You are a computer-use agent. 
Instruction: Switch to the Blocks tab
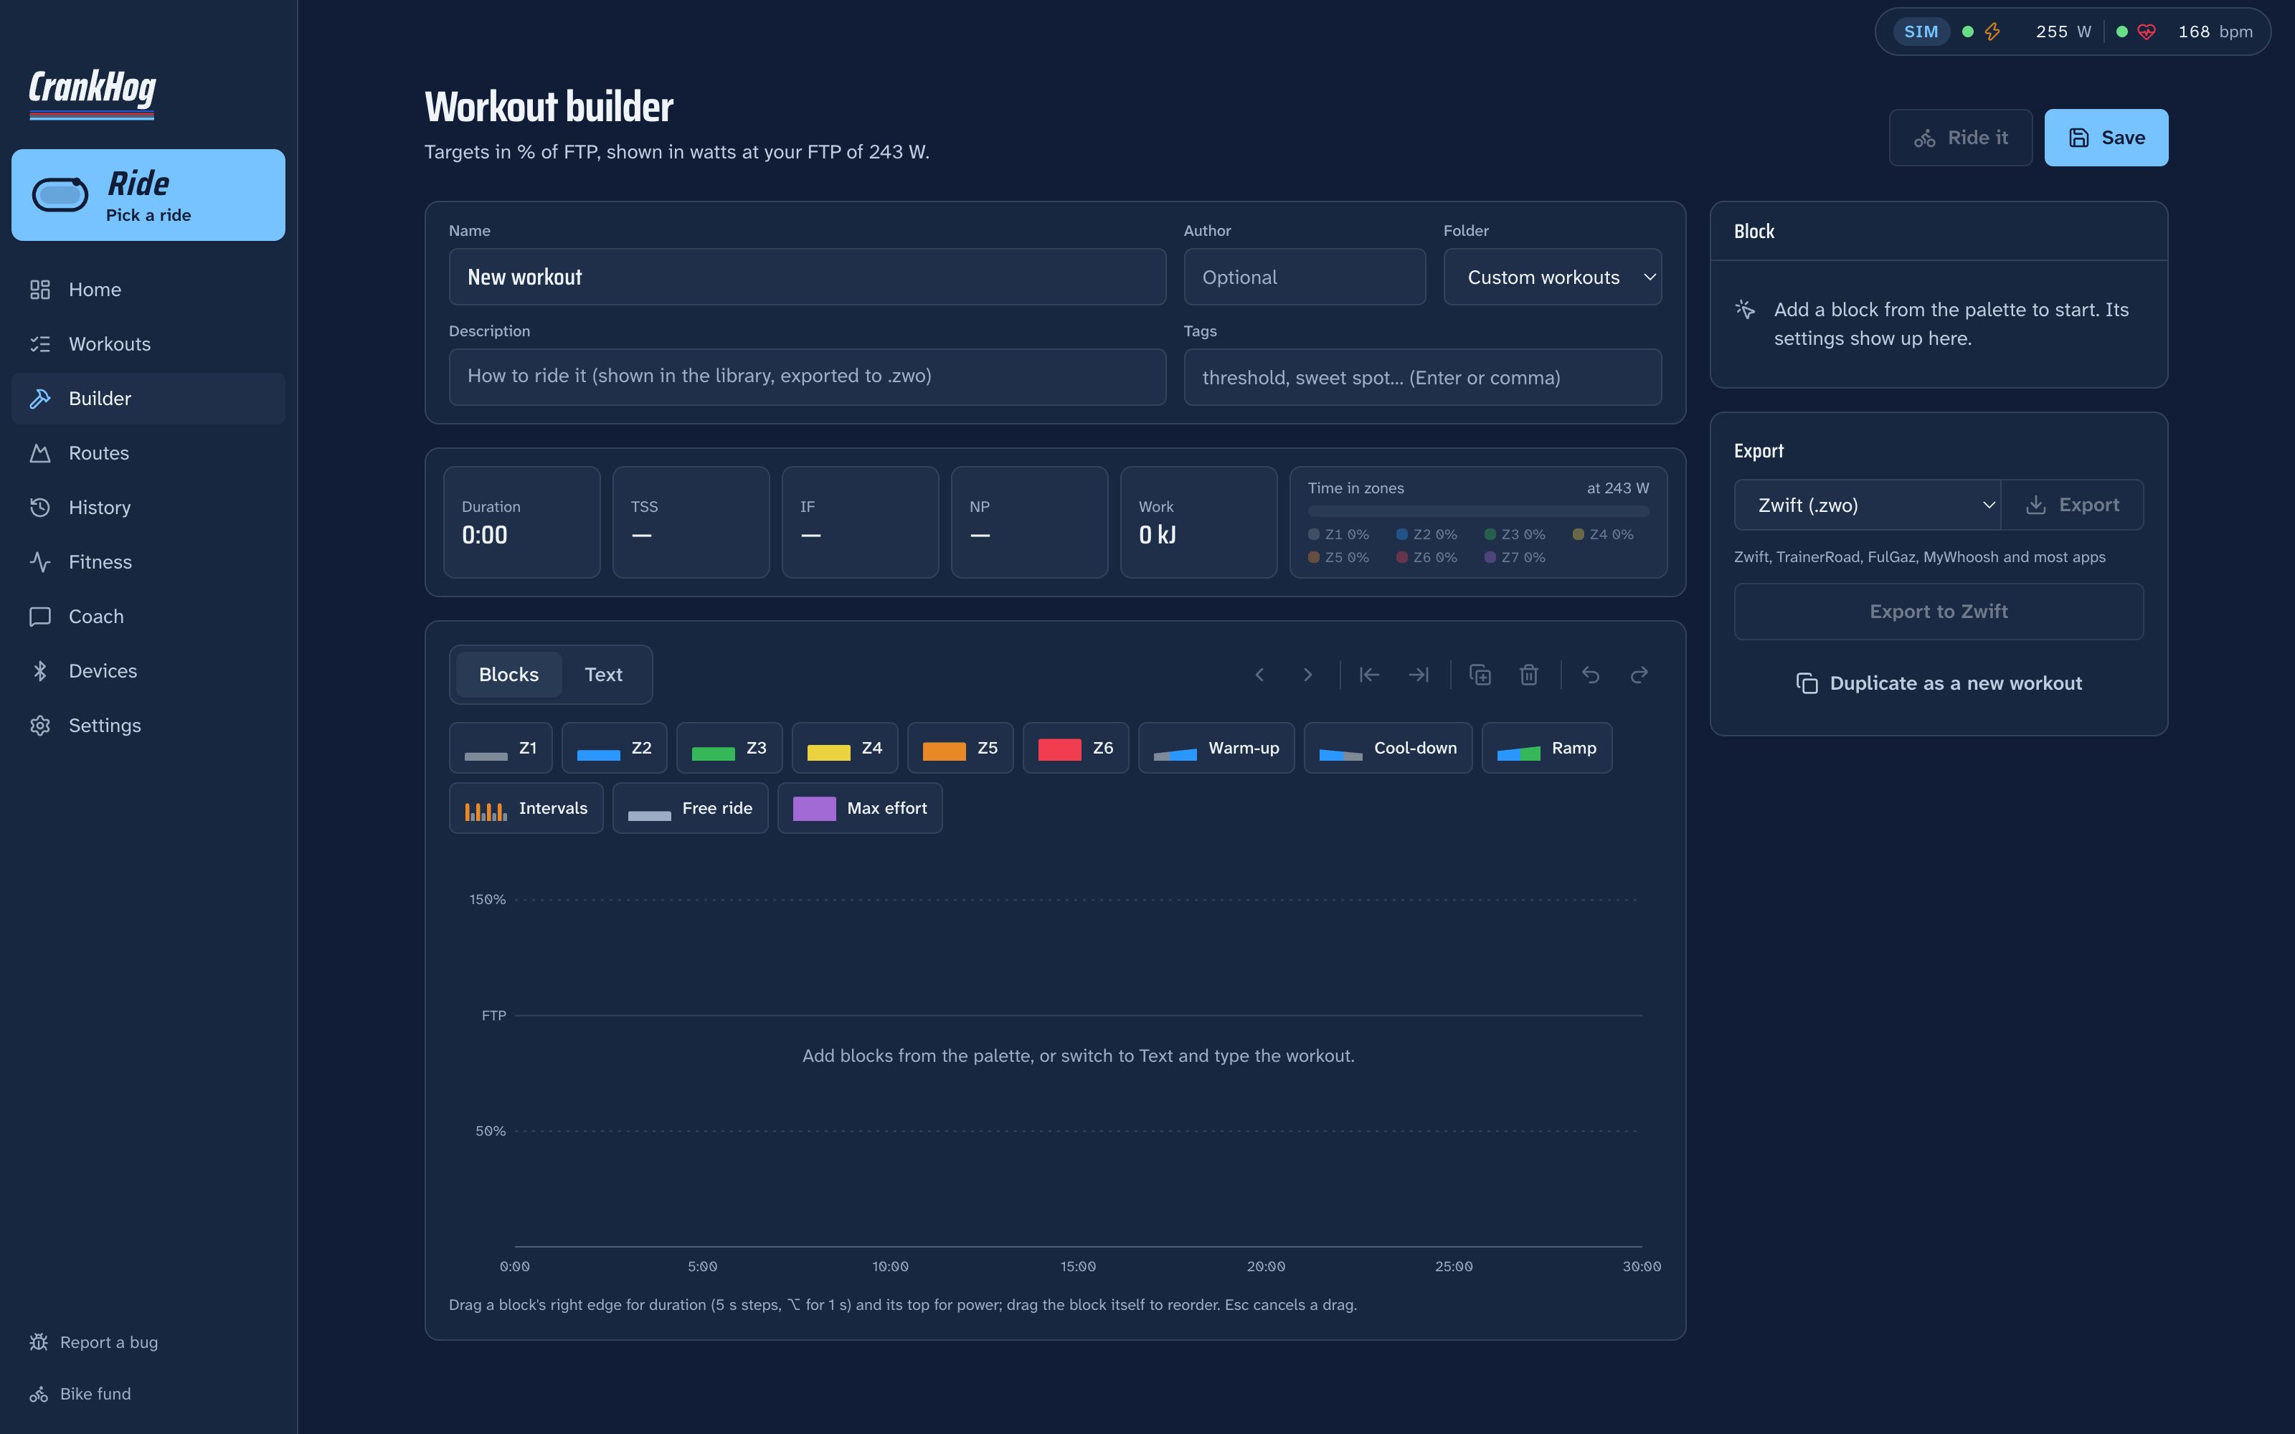(508, 674)
